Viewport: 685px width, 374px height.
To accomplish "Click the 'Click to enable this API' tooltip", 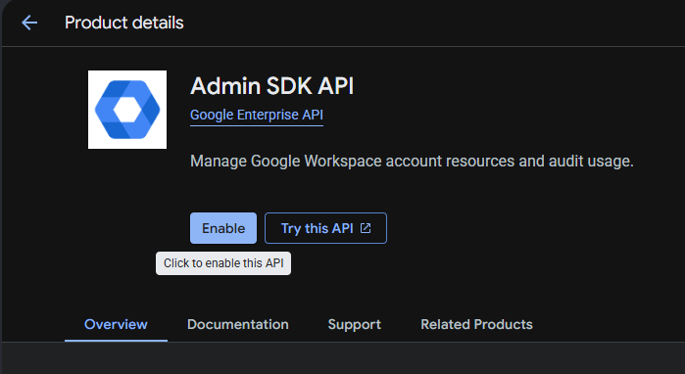I will [x=223, y=263].
